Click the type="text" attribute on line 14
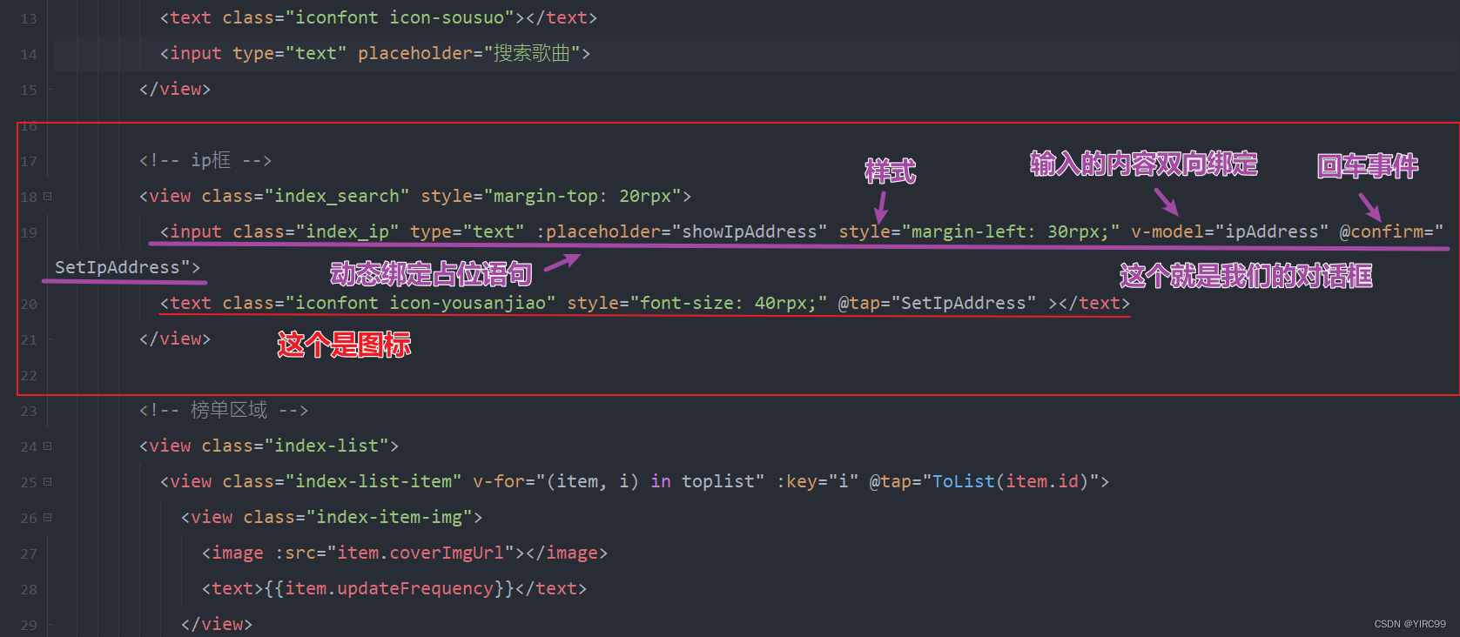This screenshot has width=1460, height=637. point(290,53)
